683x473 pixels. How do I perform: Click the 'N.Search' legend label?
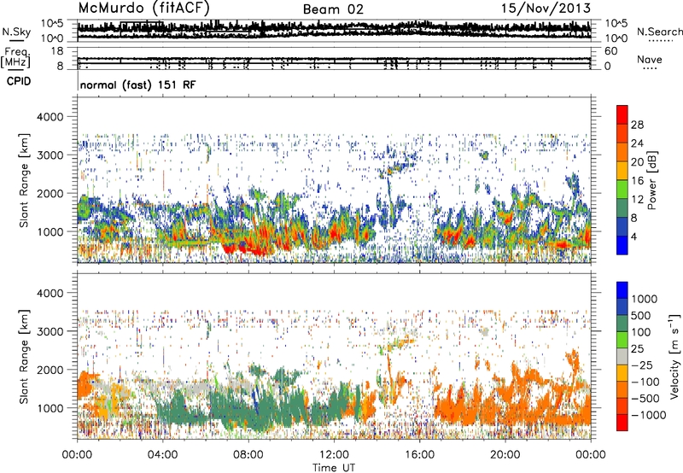[x=659, y=32]
